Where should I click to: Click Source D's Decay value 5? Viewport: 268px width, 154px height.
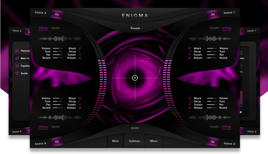tap(190, 101)
